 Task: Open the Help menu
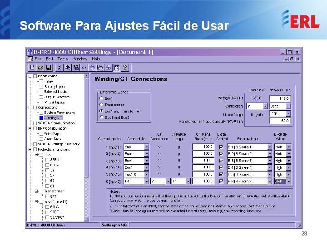[x=96, y=59]
